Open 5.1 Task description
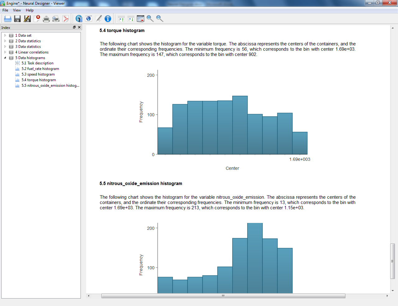This screenshot has height=306, width=398. coord(37,63)
